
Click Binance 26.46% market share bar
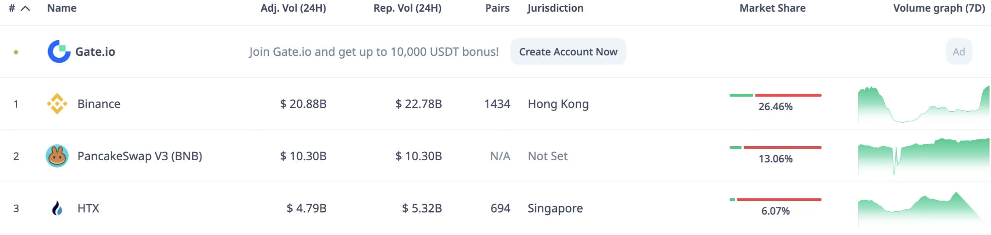coord(775,95)
